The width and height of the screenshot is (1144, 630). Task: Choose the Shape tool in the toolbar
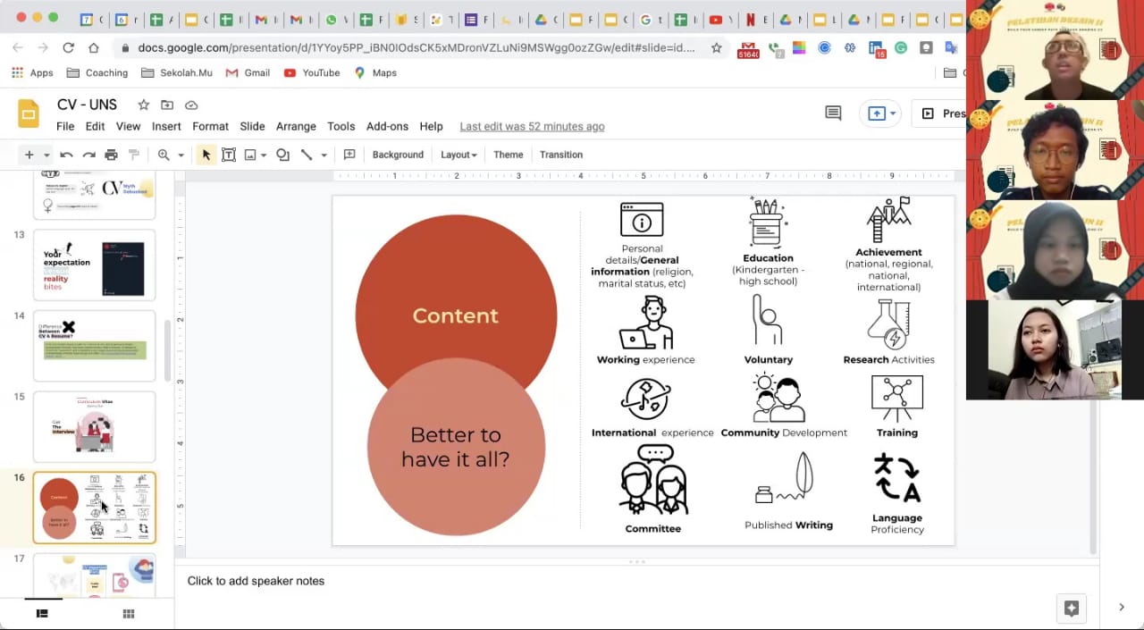coord(282,155)
